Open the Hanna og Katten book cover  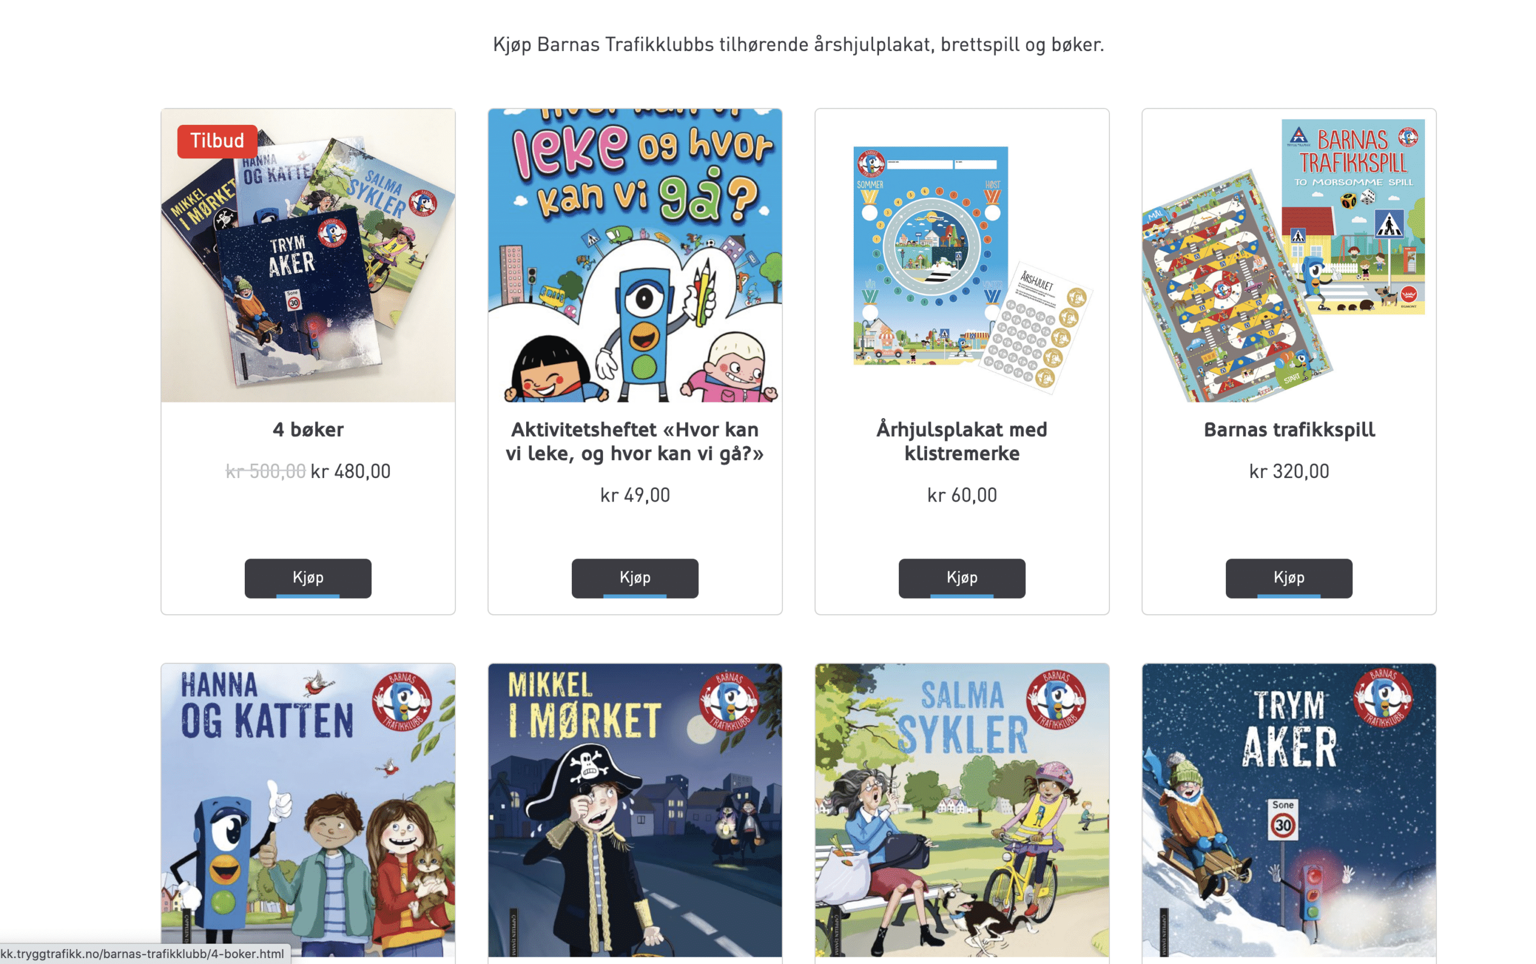308,810
